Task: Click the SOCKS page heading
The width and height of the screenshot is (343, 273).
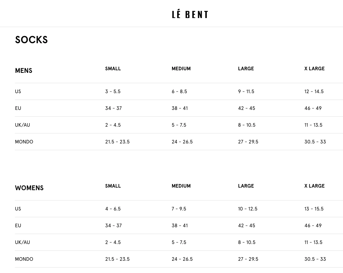Action: point(31,40)
